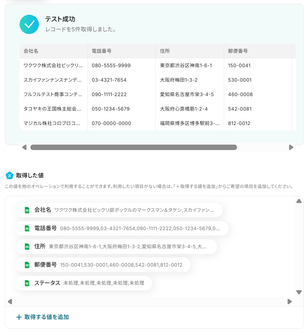Click postal code 542-0081 cell

point(258,109)
